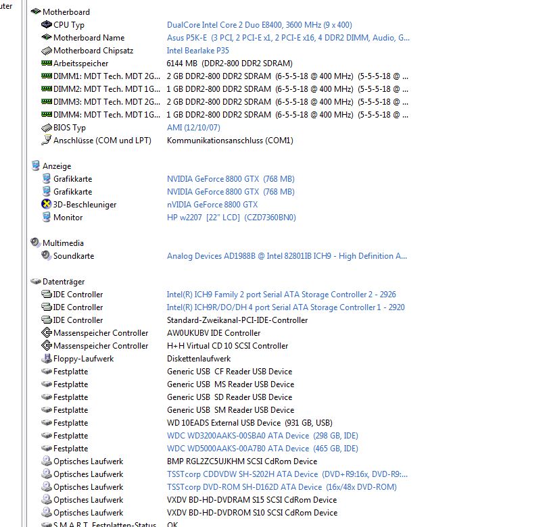Select the Anzeige section label
Image resolution: width=551 pixels, height=527 pixels.
(57, 166)
